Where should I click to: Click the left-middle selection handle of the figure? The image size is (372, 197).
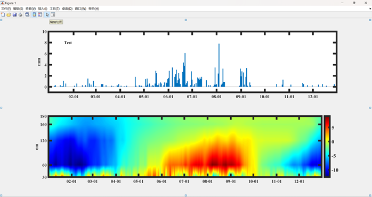1,108
